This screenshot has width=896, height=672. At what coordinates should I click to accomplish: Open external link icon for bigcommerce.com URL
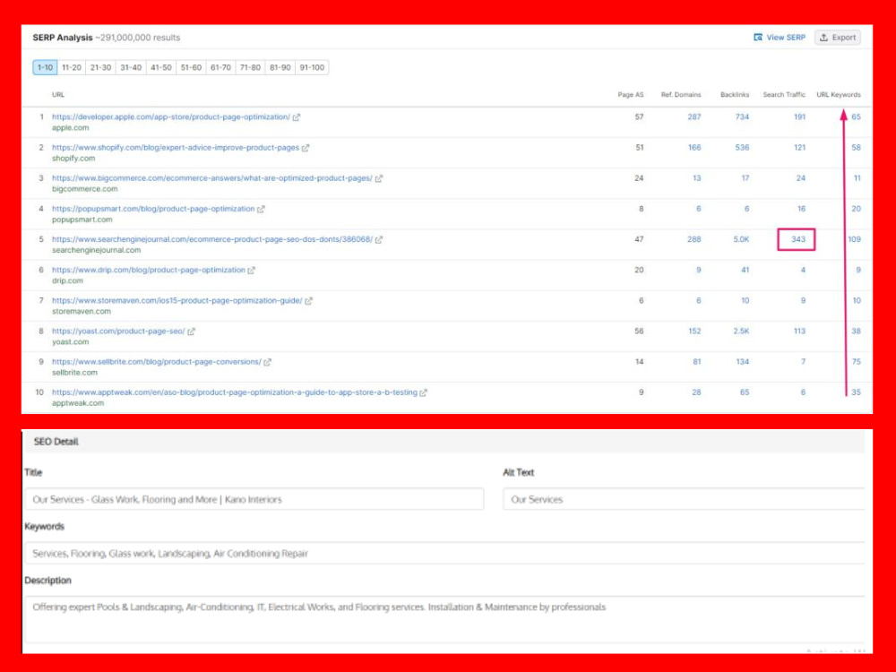click(378, 178)
